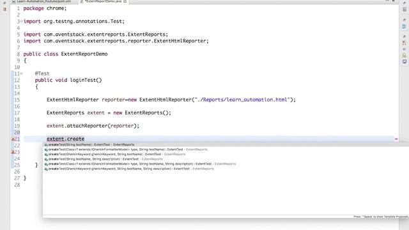Screen dimensions: 409x230
Task: Click the org.testng.annotations.Test import line
Action: point(74,21)
